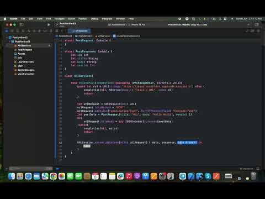The height and width of the screenshot is (199, 265).
Task: Open Skype from the Dock
Action: coord(208,176)
